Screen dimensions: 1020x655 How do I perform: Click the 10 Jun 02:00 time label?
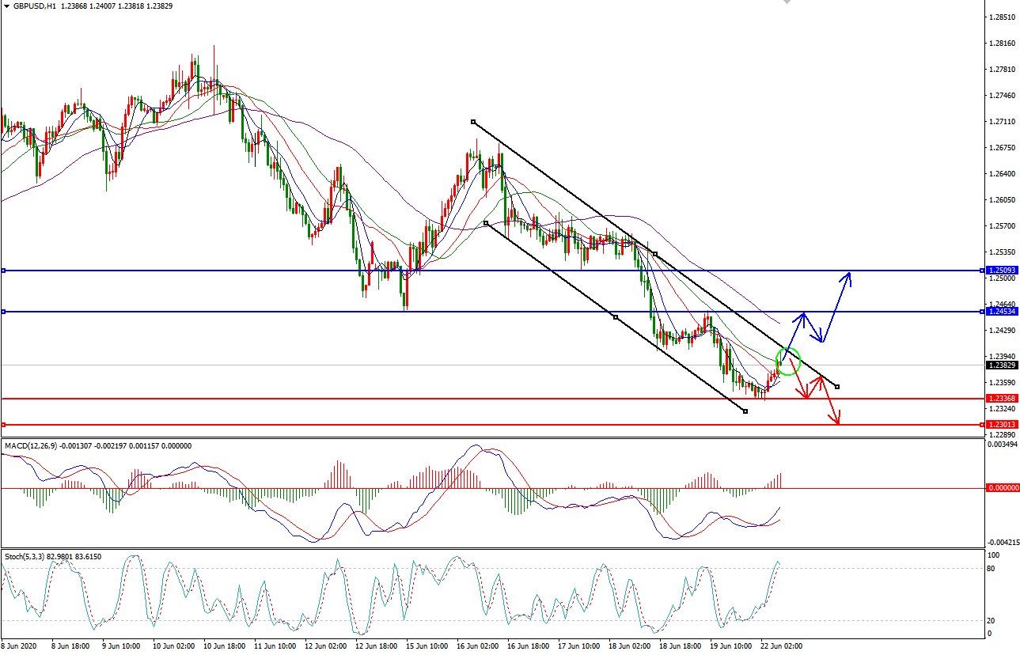(x=173, y=646)
